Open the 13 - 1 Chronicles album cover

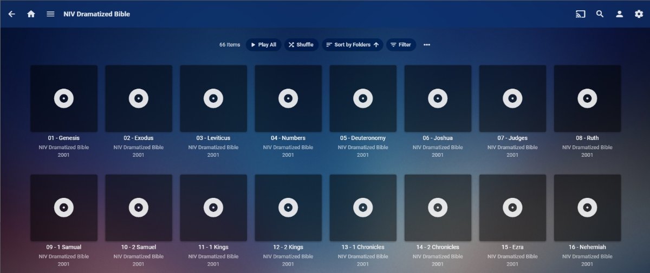[x=363, y=208]
